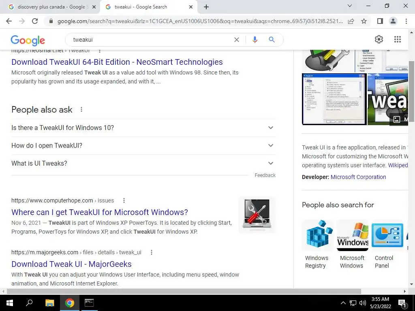
Task: Share this page from address bar
Action: click(x=351, y=21)
